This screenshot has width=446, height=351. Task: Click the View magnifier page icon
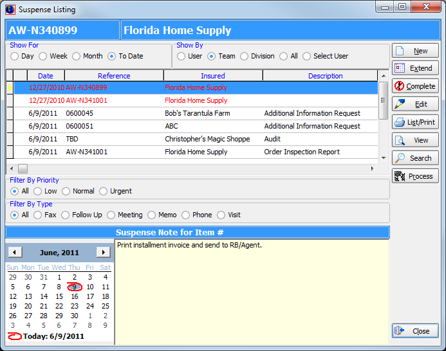tap(400, 140)
